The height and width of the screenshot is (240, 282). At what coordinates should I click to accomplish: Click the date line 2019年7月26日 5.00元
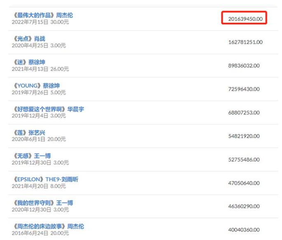click(x=39, y=92)
